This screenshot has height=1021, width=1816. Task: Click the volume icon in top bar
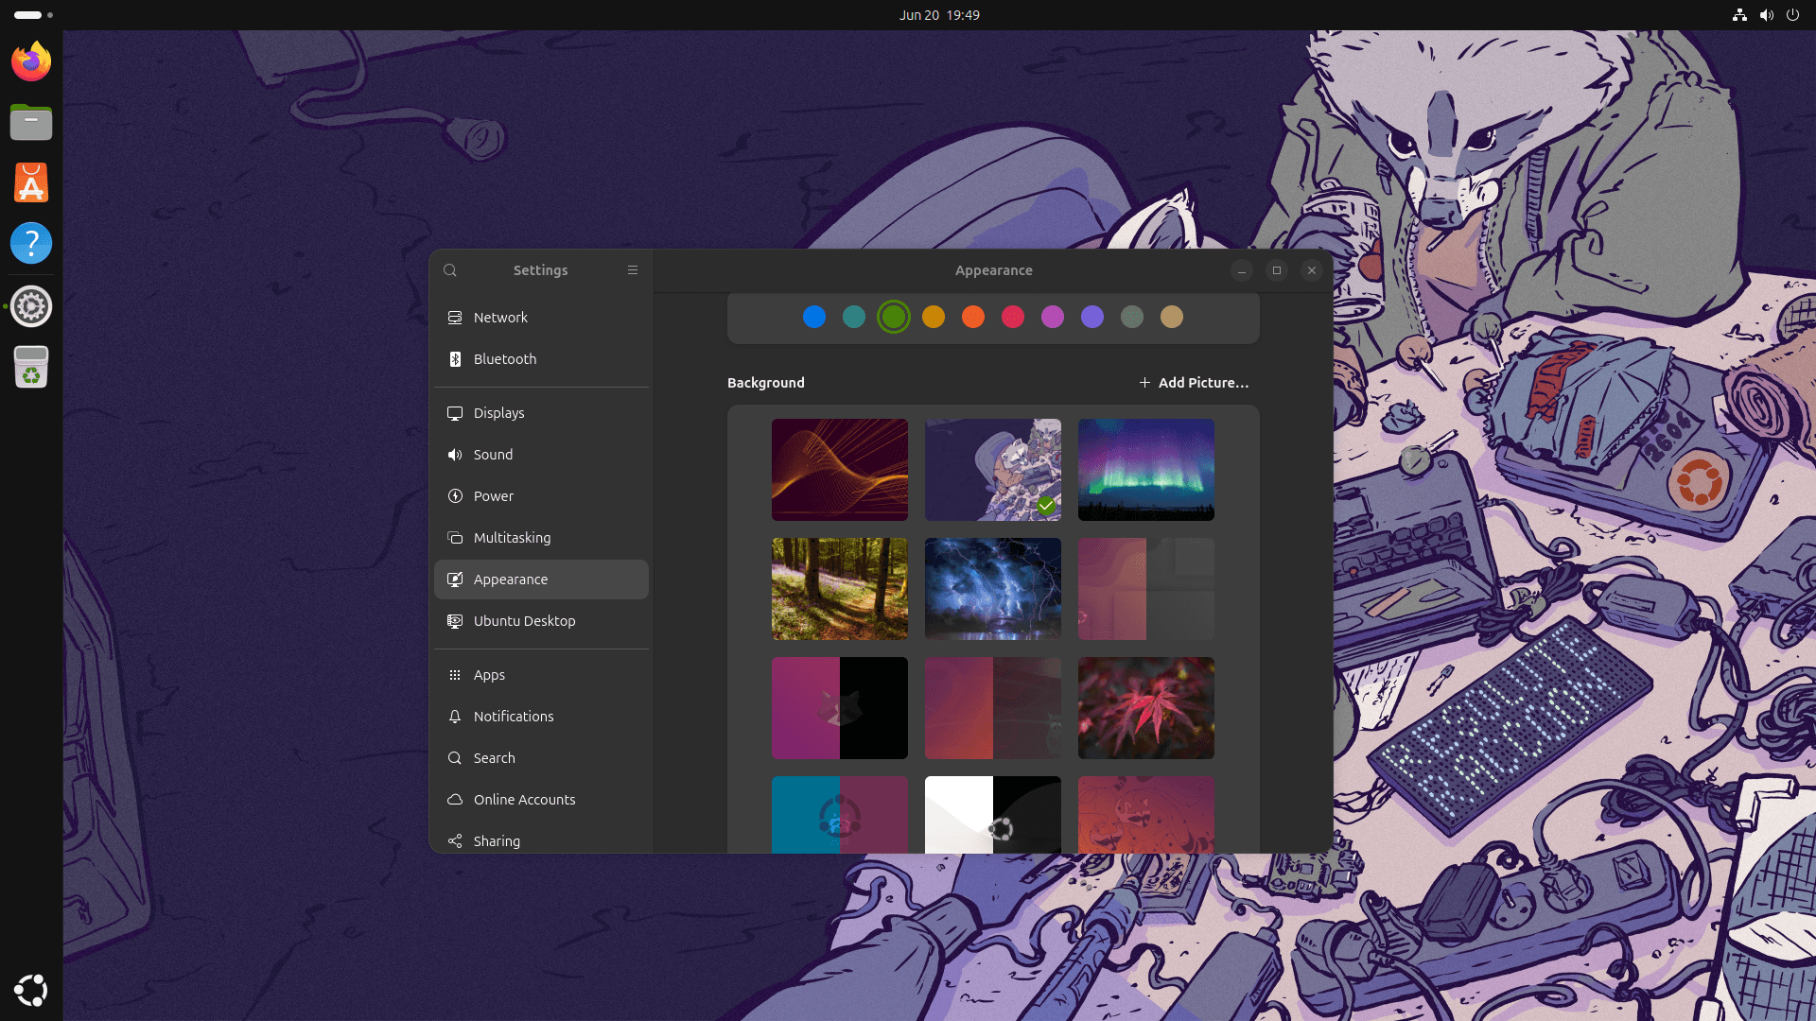[x=1766, y=15]
